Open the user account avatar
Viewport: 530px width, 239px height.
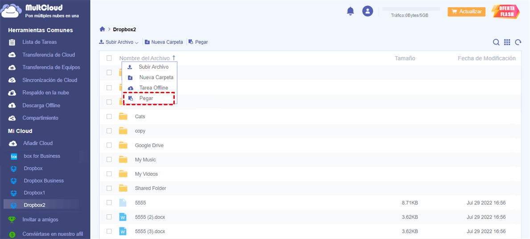click(367, 11)
